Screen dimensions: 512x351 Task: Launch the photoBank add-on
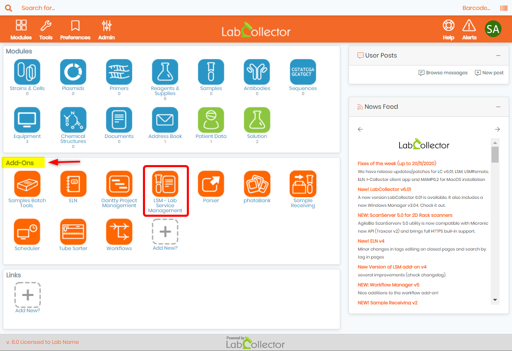tap(257, 184)
